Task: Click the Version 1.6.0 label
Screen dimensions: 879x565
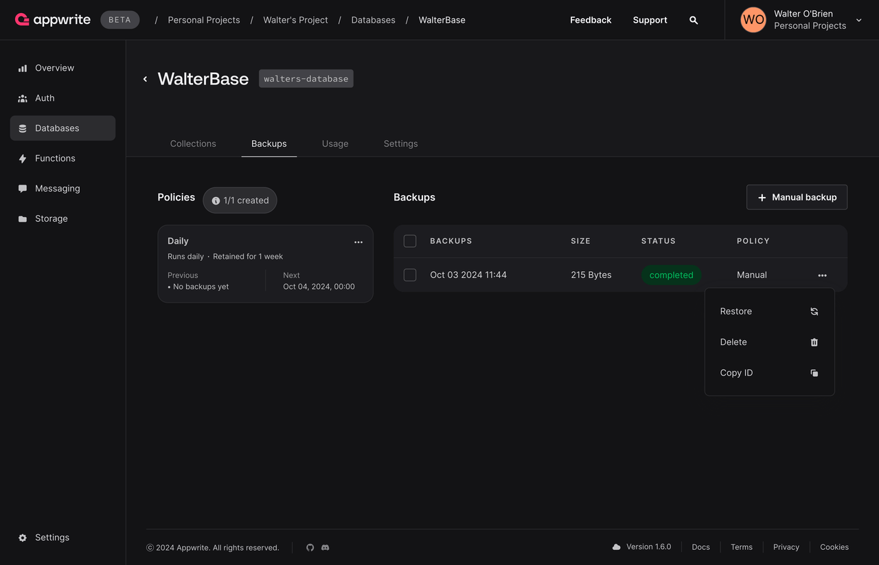Action: [x=649, y=547]
